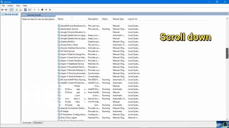The image size is (229, 128).
Task: Select IP Translation Configuration service name
Action: tap(73, 114)
